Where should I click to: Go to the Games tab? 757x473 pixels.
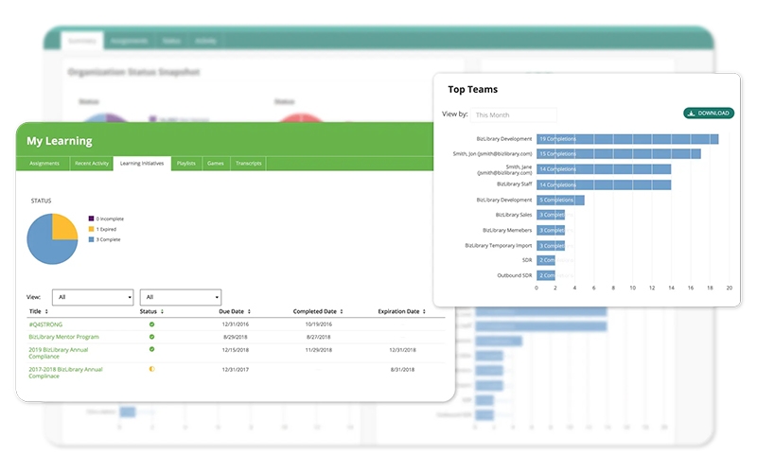pyautogui.click(x=216, y=164)
